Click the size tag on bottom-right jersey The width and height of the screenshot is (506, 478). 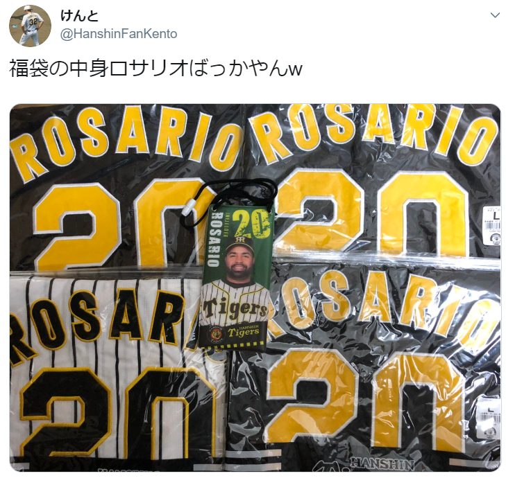490,418
